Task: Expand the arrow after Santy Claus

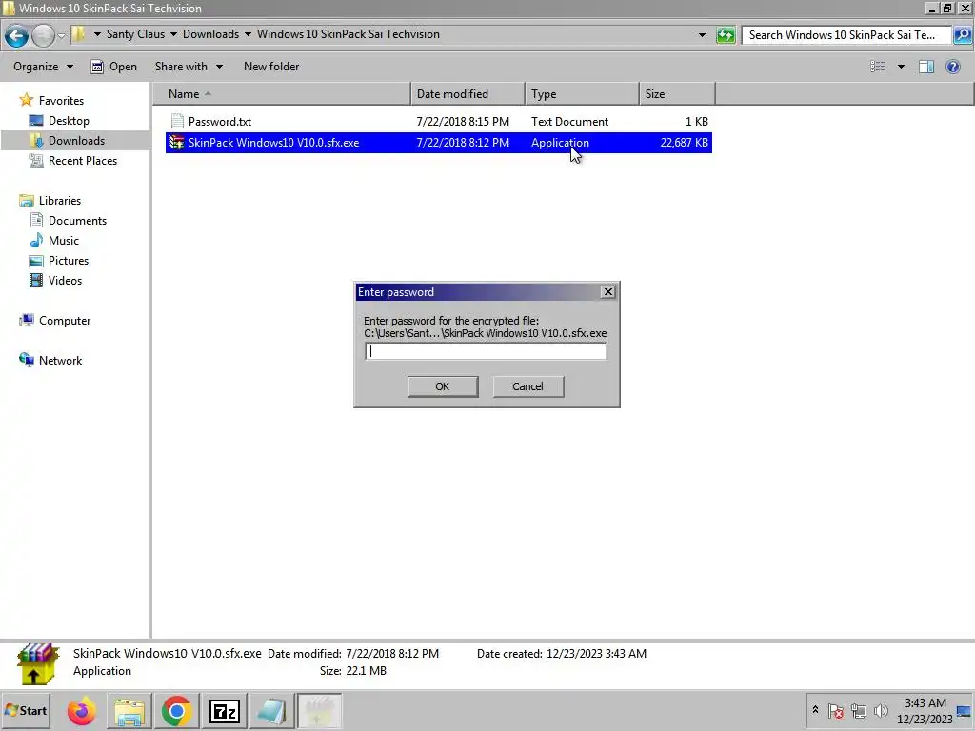Action: pos(173,34)
